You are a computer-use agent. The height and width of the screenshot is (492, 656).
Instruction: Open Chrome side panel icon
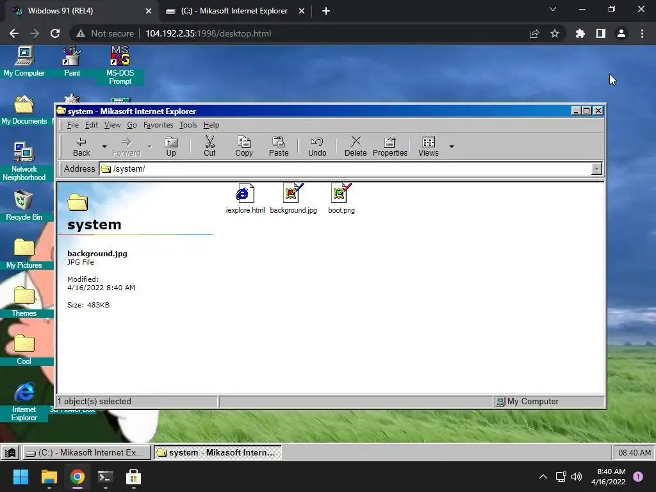(x=601, y=33)
